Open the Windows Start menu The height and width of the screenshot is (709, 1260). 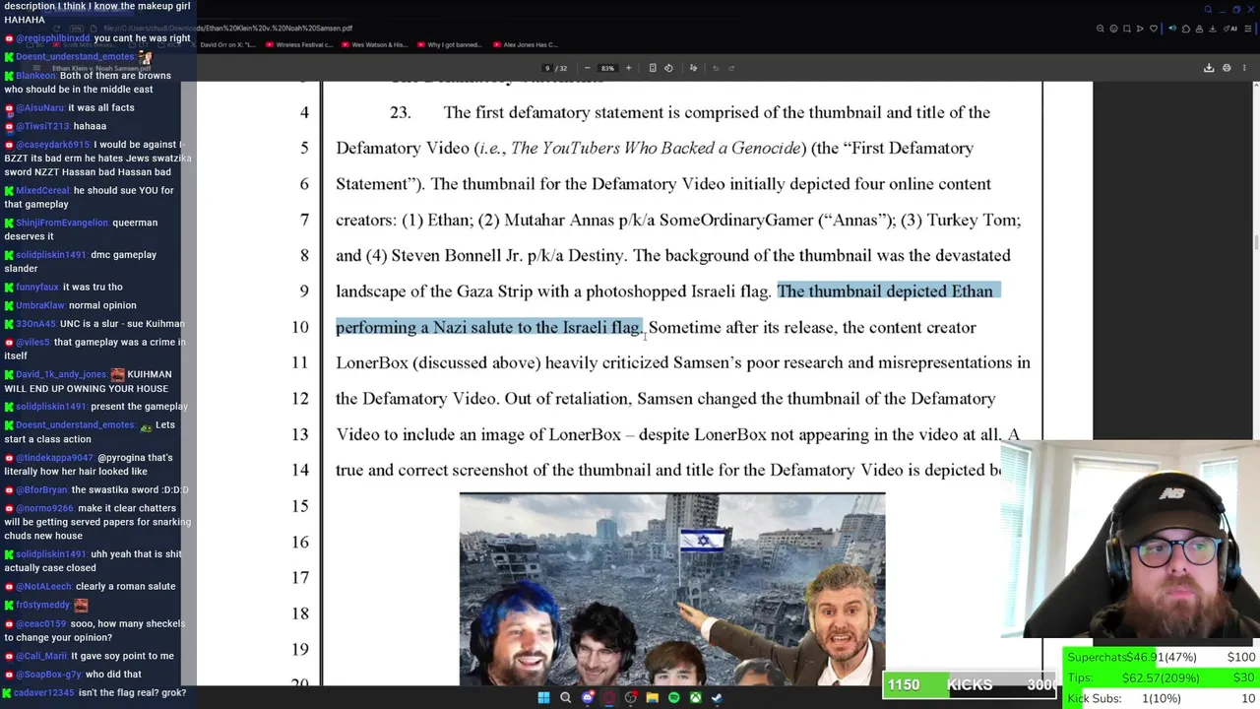[543, 697]
